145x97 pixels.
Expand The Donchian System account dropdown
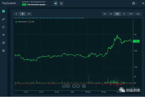point(47,5)
